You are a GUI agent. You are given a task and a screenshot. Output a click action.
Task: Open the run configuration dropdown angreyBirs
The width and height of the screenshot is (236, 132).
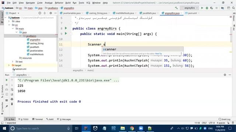click(190, 8)
